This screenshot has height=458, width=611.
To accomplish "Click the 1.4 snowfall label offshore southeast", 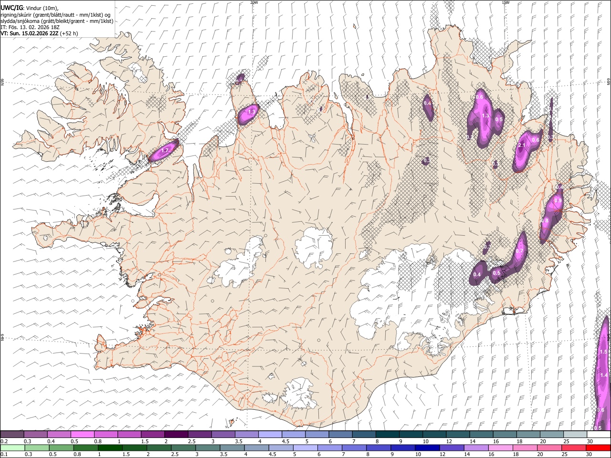I will pos(604,375).
